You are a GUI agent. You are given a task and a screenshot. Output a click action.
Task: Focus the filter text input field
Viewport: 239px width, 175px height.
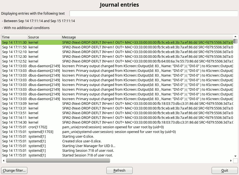(153, 13)
